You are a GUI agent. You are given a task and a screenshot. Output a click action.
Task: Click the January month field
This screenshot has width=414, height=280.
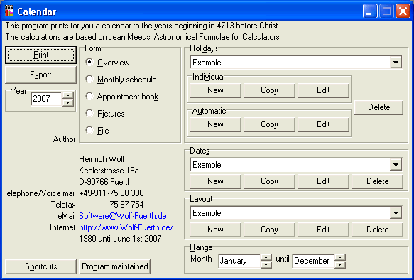tap(239, 261)
